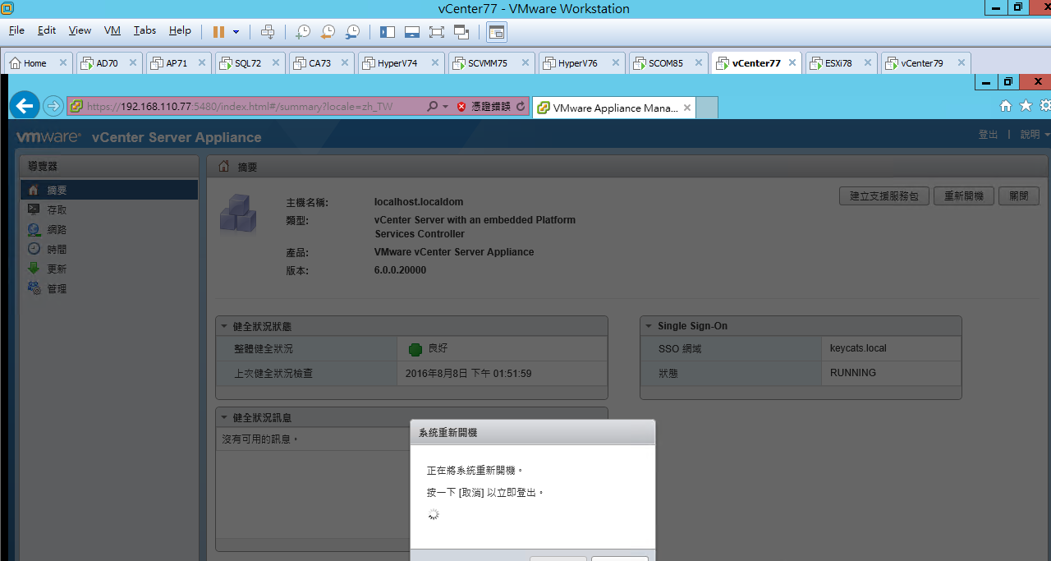
Task: Click the browser home icon
Action: [1006, 106]
